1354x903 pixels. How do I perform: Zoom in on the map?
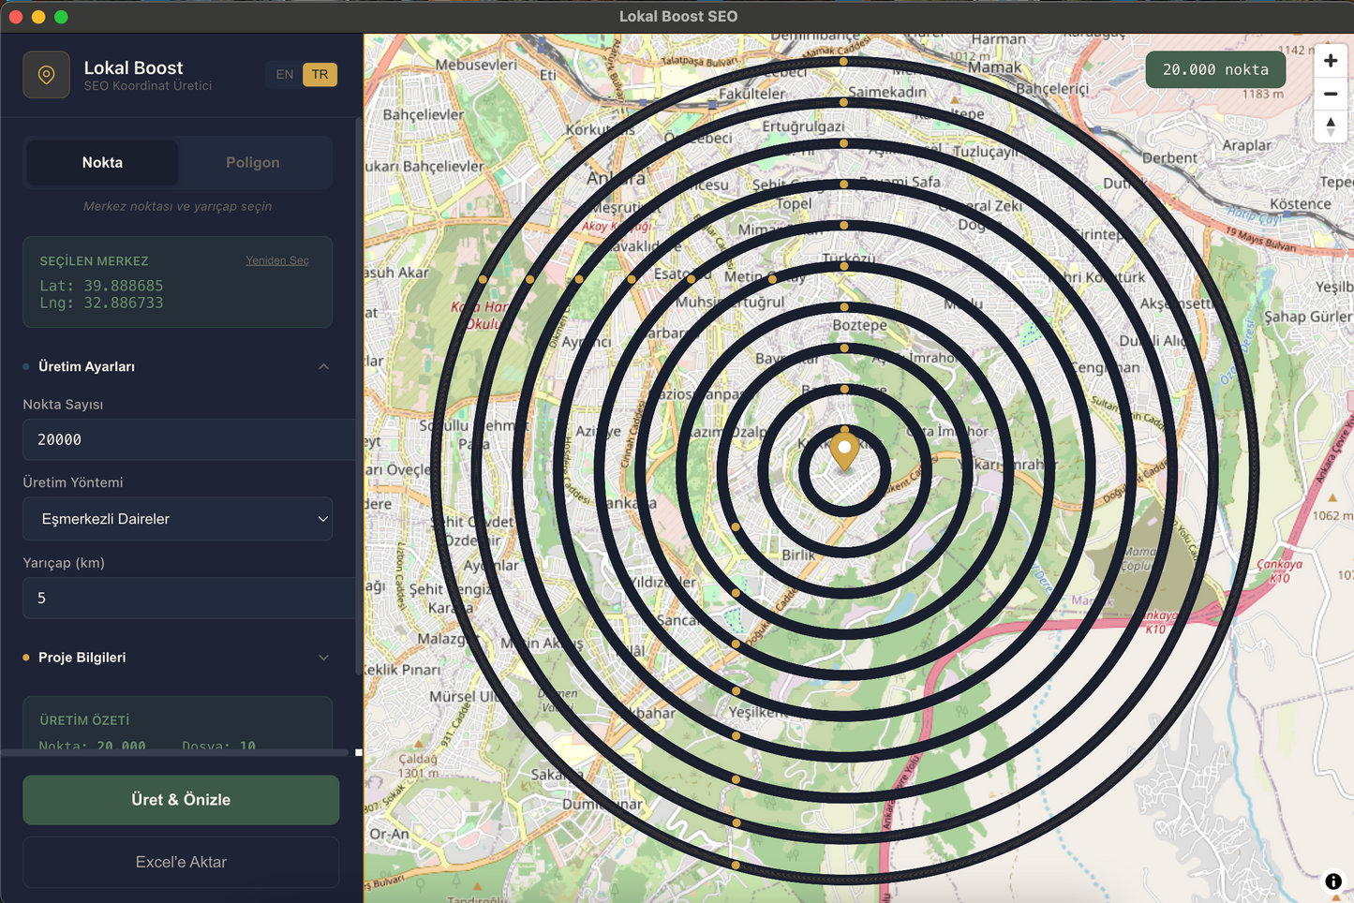(x=1331, y=59)
